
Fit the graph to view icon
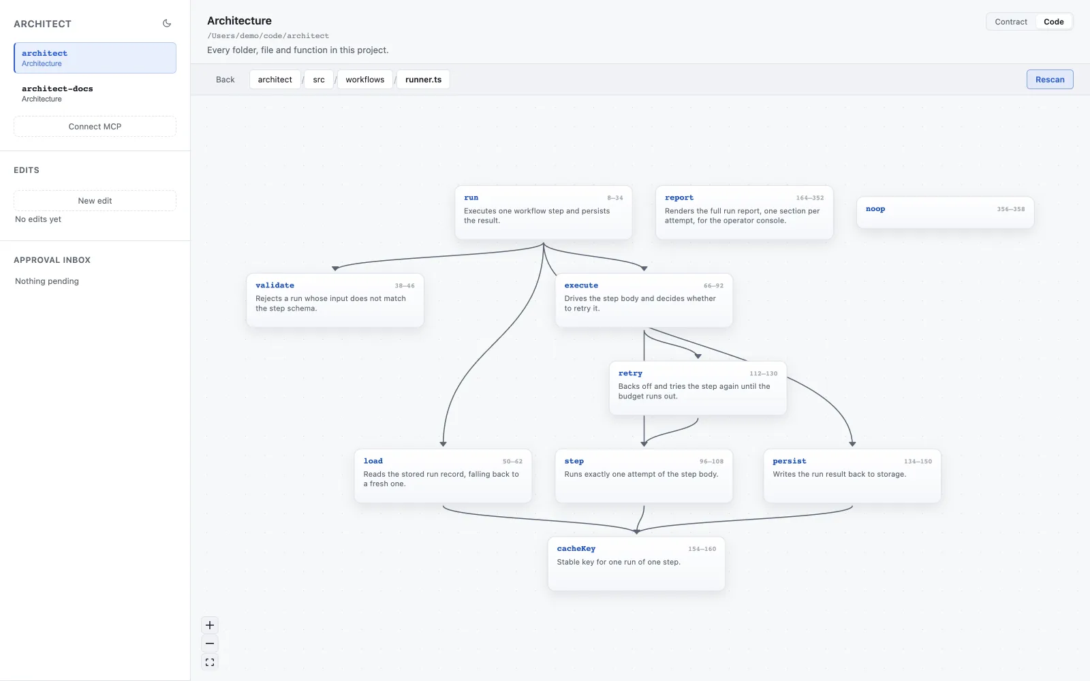(x=210, y=662)
